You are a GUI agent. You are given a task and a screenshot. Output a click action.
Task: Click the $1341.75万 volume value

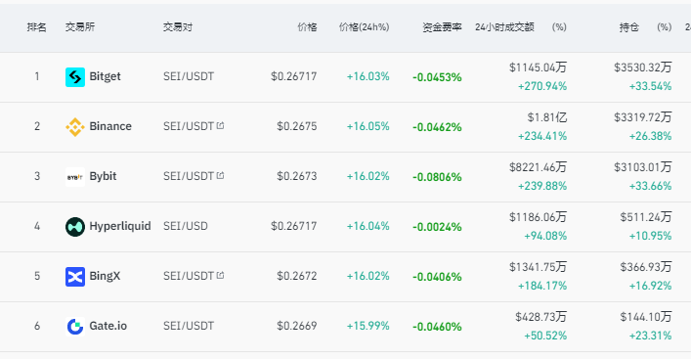pos(539,267)
